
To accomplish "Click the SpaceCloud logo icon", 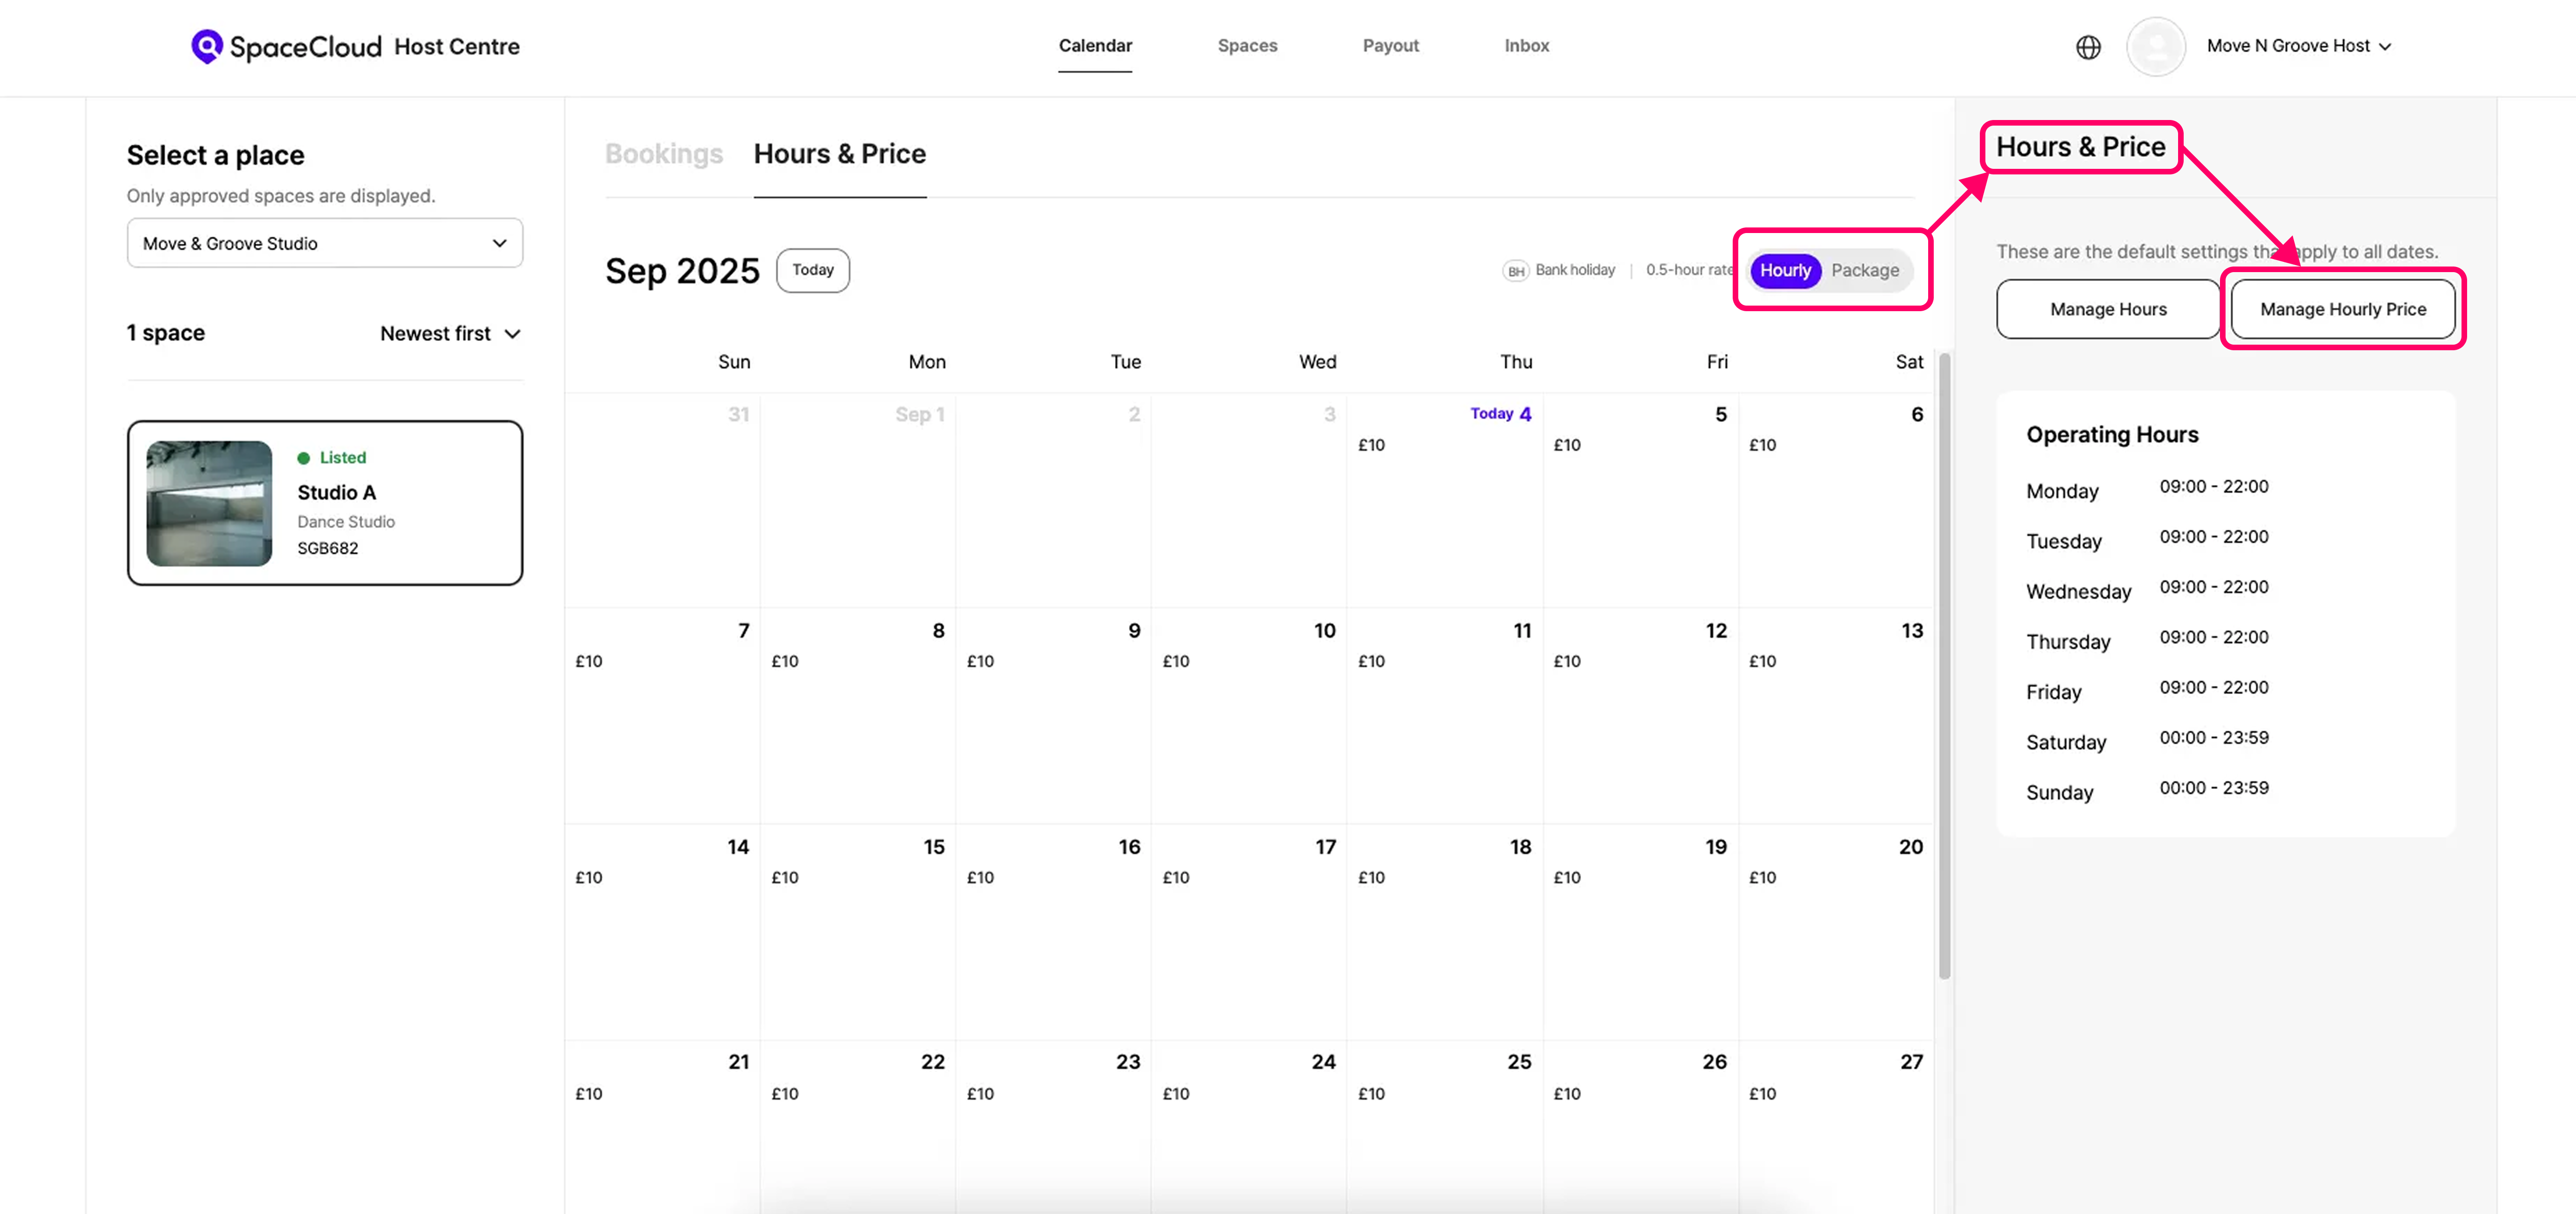I will 206,46.
